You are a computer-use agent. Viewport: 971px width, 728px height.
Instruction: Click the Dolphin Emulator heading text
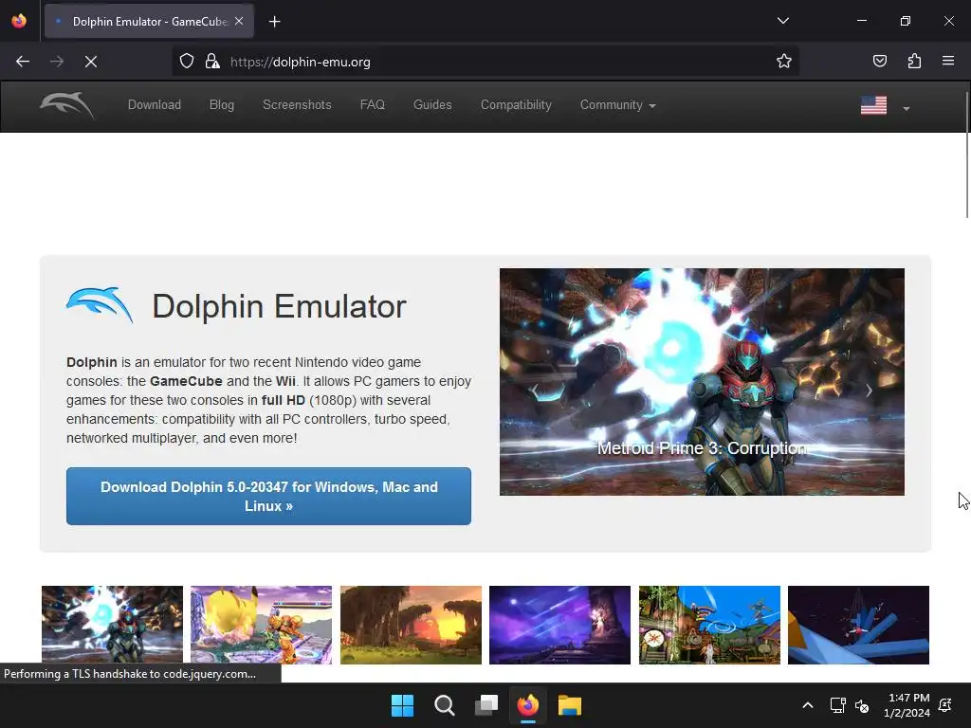point(280,306)
